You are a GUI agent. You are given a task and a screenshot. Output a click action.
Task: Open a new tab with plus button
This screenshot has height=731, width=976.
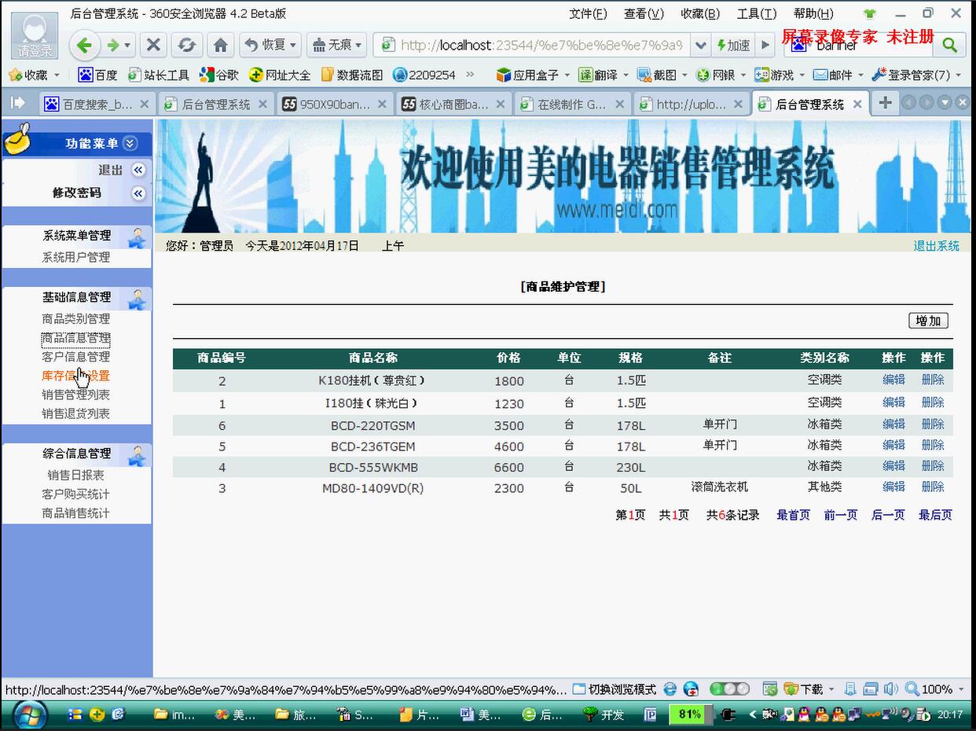(x=885, y=103)
